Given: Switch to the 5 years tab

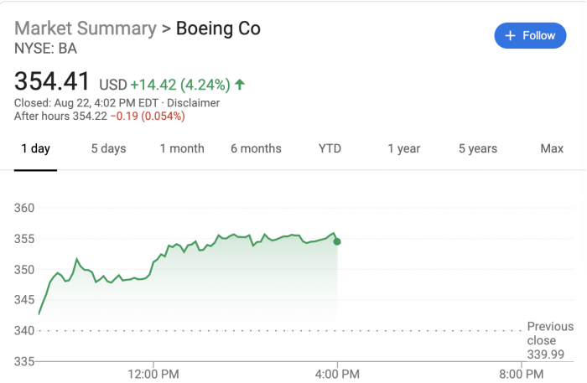Looking at the screenshot, I should pyautogui.click(x=477, y=148).
